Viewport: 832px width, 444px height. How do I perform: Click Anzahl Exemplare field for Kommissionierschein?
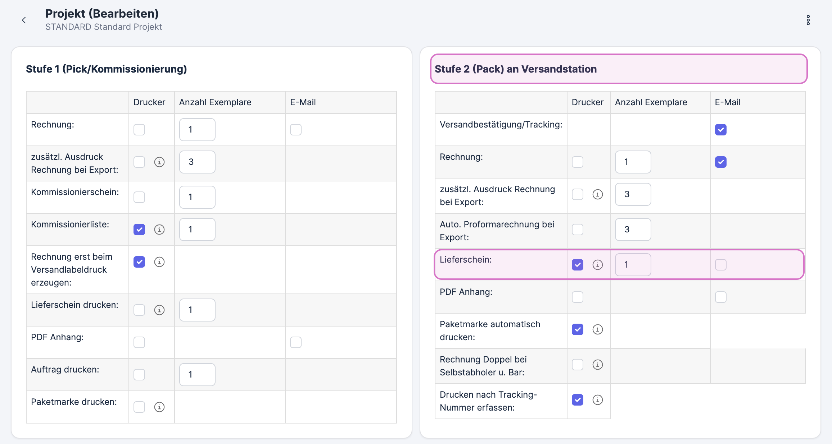[197, 197]
